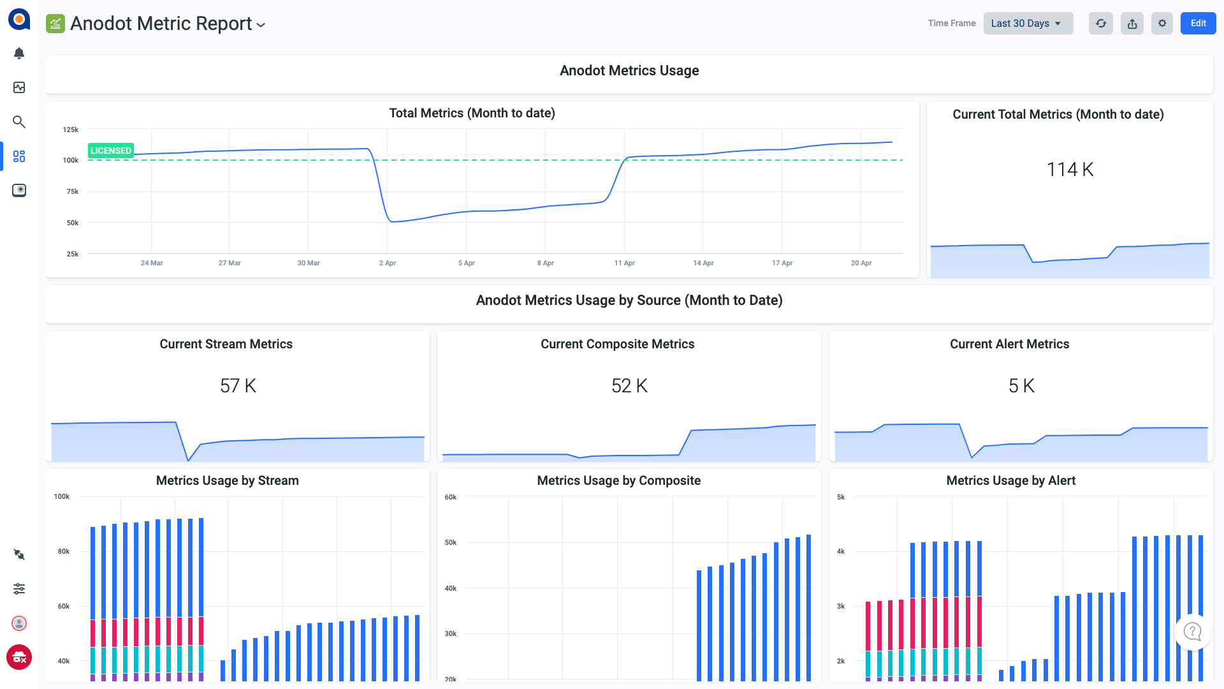Select the dashboards grid icon

(19, 156)
